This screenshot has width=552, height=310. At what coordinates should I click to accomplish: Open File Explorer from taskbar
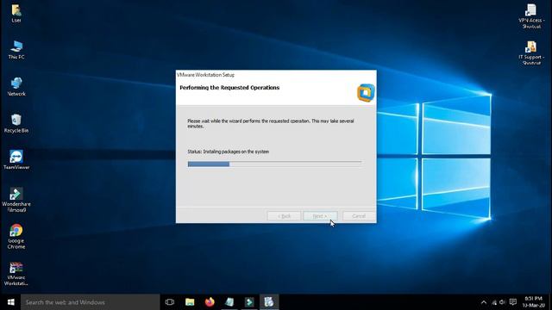tap(190, 302)
